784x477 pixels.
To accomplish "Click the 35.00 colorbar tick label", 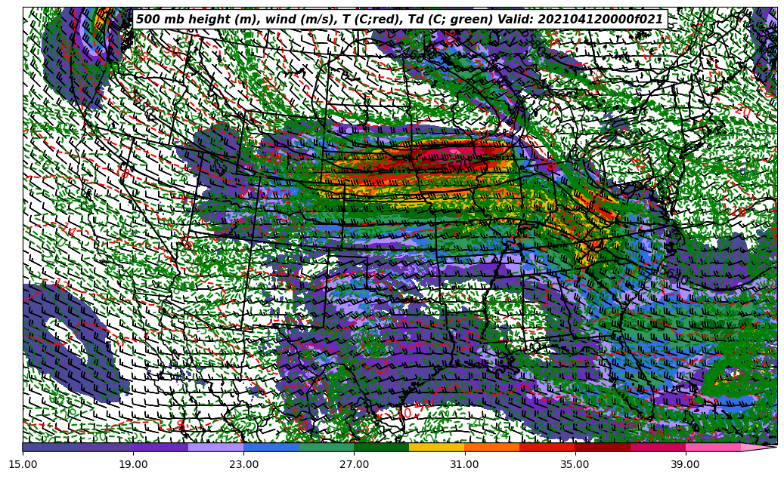I will coord(575,464).
